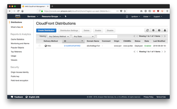Sort by the Last Modified column header
Viewport: 177px width, 109px height.
click(x=159, y=41)
